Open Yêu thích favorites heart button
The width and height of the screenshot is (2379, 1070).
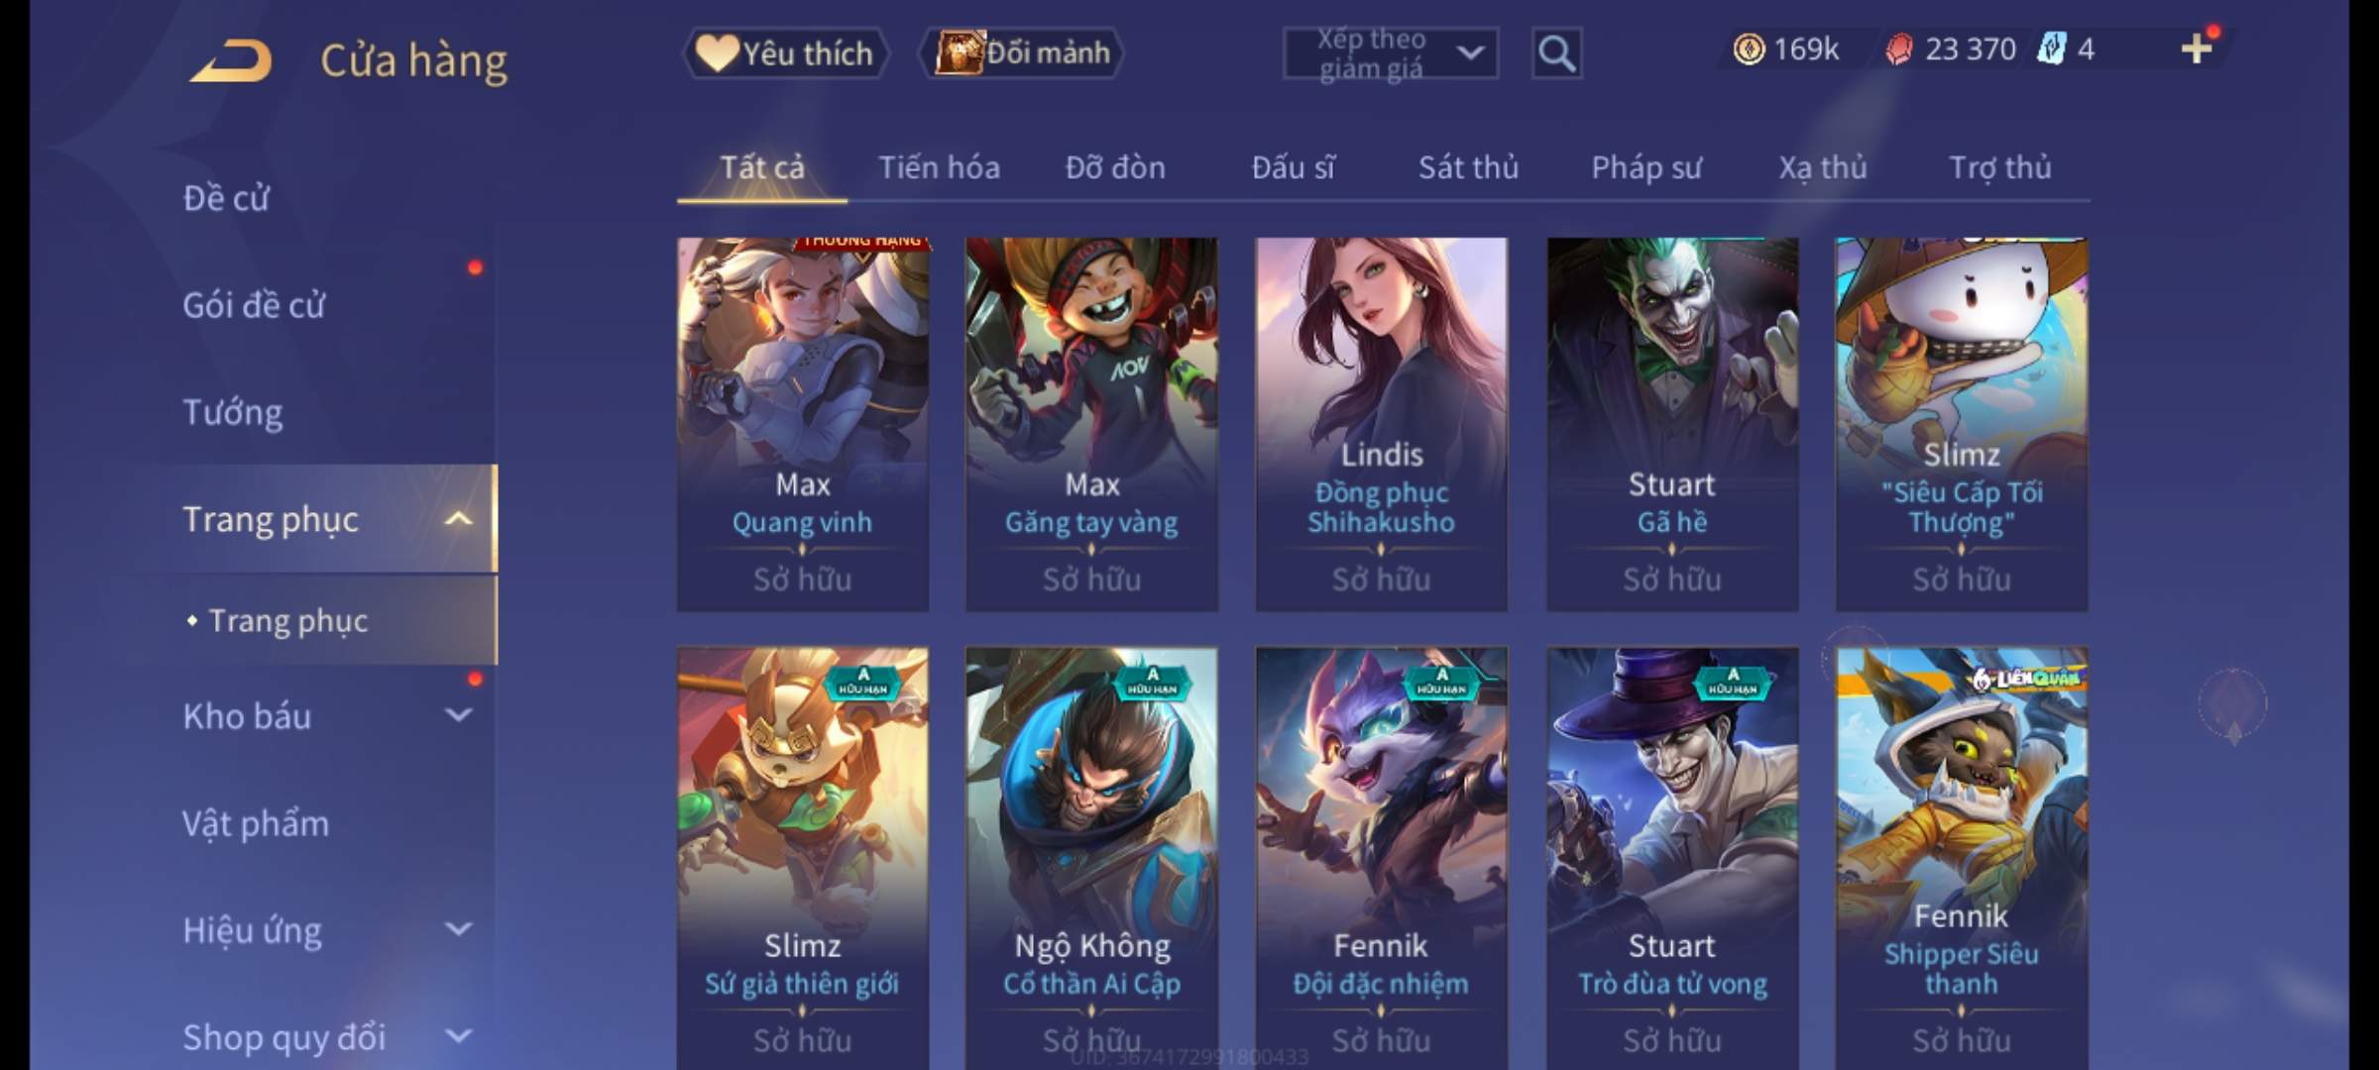(x=785, y=53)
